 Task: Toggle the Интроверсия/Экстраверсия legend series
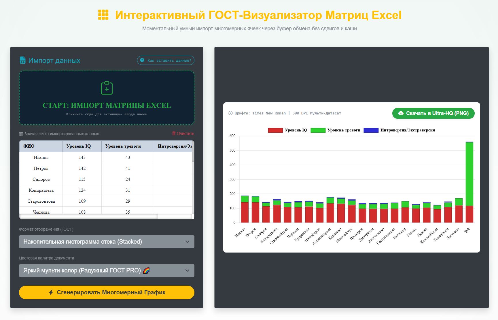click(399, 130)
